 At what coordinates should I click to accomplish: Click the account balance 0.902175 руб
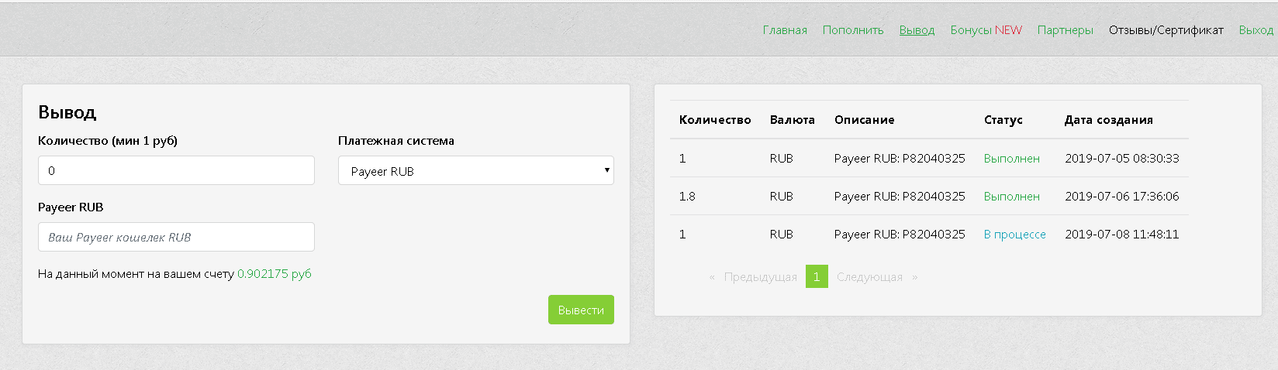point(275,274)
